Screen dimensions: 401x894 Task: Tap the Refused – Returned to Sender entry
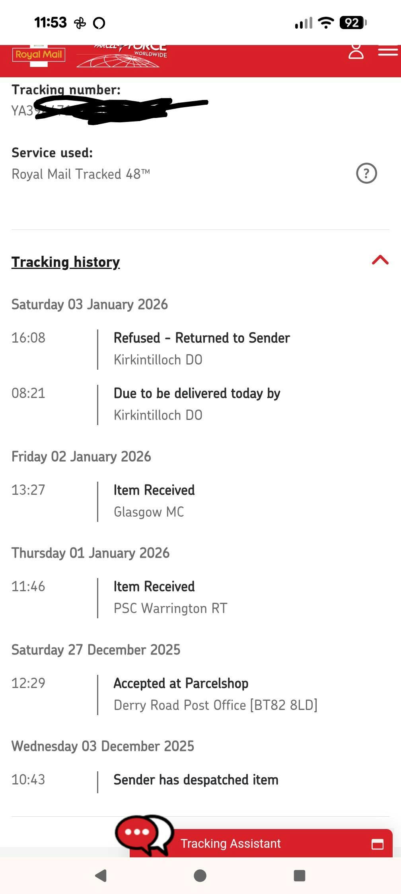(x=202, y=338)
